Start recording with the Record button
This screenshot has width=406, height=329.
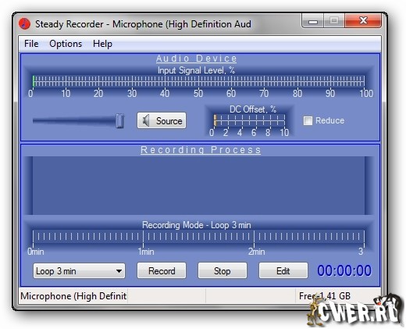tap(162, 270)
